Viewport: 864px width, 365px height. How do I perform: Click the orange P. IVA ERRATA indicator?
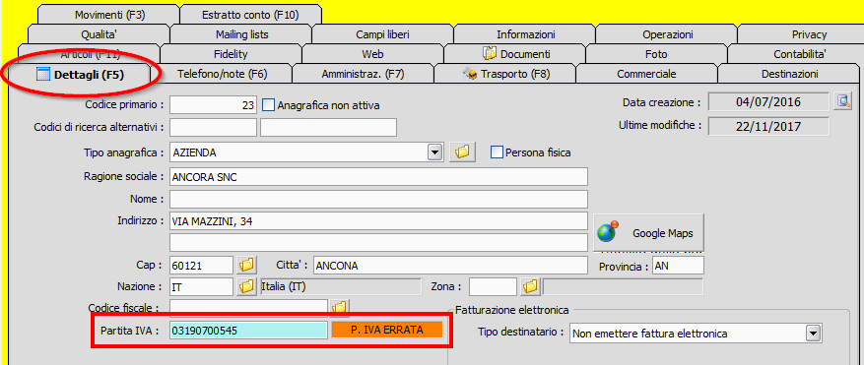coord(387,330)
